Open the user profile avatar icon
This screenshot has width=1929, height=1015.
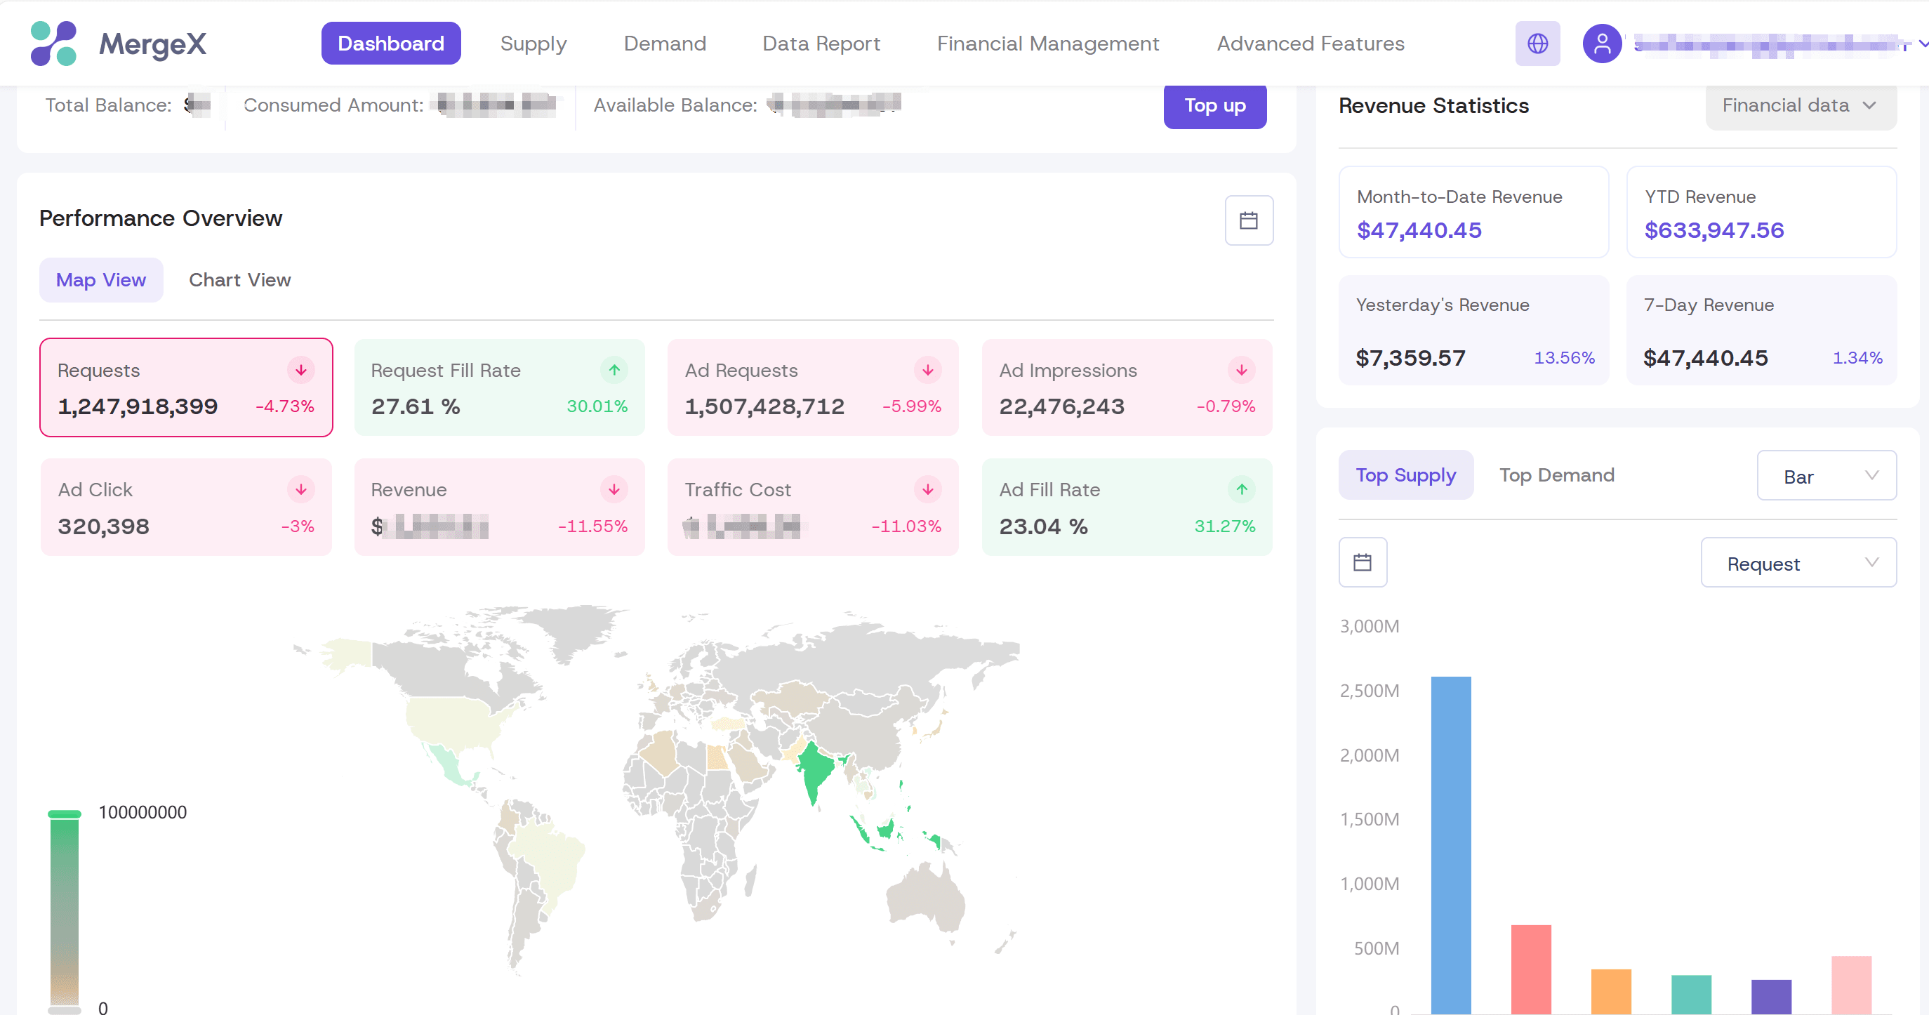[1602, 44]
